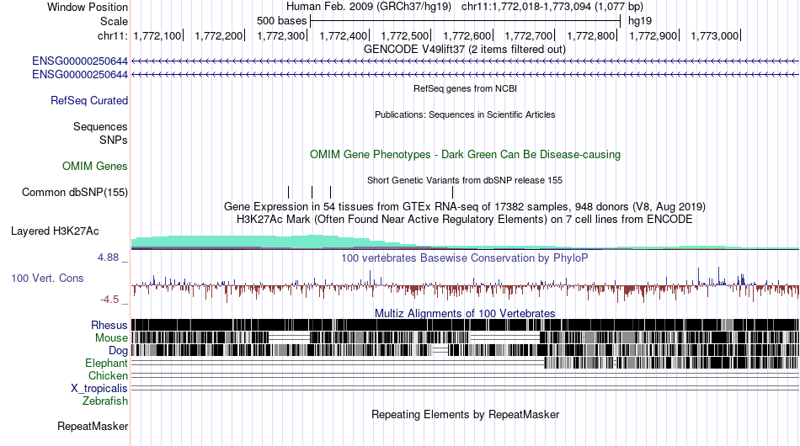Select the Elephant alignment row label

tap(106, 363)
